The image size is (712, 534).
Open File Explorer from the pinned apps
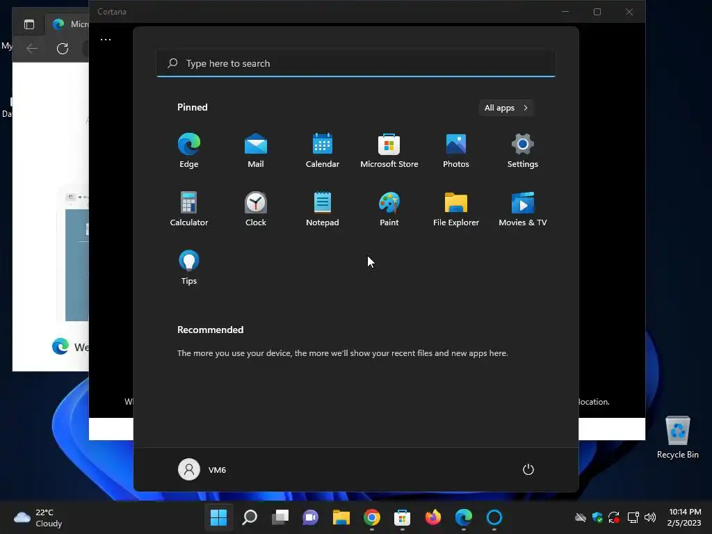(x=456, y=209)
